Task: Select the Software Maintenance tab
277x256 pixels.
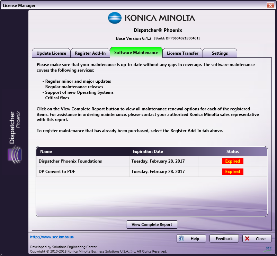Action: (x=136, y=53)
